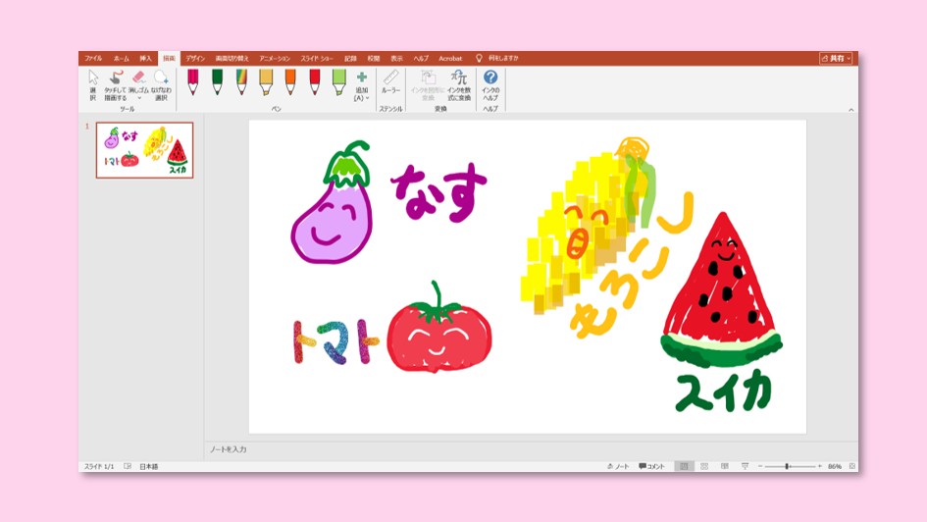Viewport: 927px width, 522px height.
Task: Switch to the 描画 tab
Action: click(x=169, y=59)
